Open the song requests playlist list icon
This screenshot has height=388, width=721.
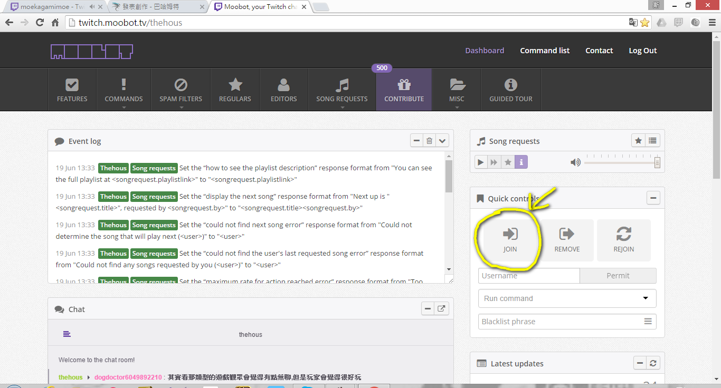click(653, 141)
